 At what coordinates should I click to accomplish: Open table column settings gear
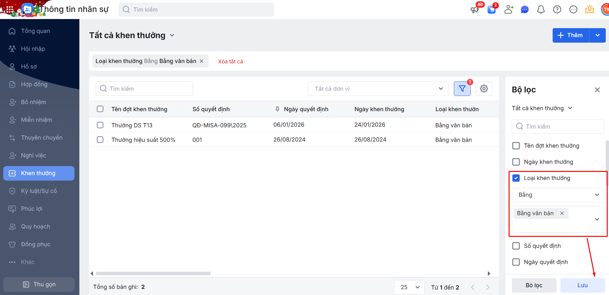(484, 89)
